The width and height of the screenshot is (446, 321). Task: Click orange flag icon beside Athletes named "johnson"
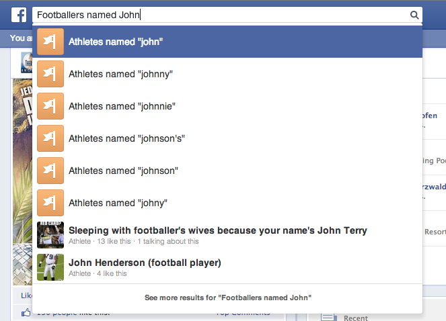pyautogui.click(x=50, y=171)
